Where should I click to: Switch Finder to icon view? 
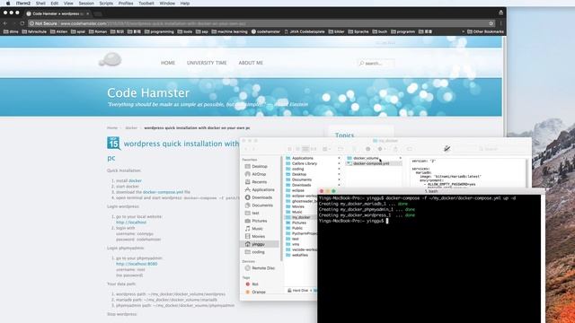tap(289, 149)
